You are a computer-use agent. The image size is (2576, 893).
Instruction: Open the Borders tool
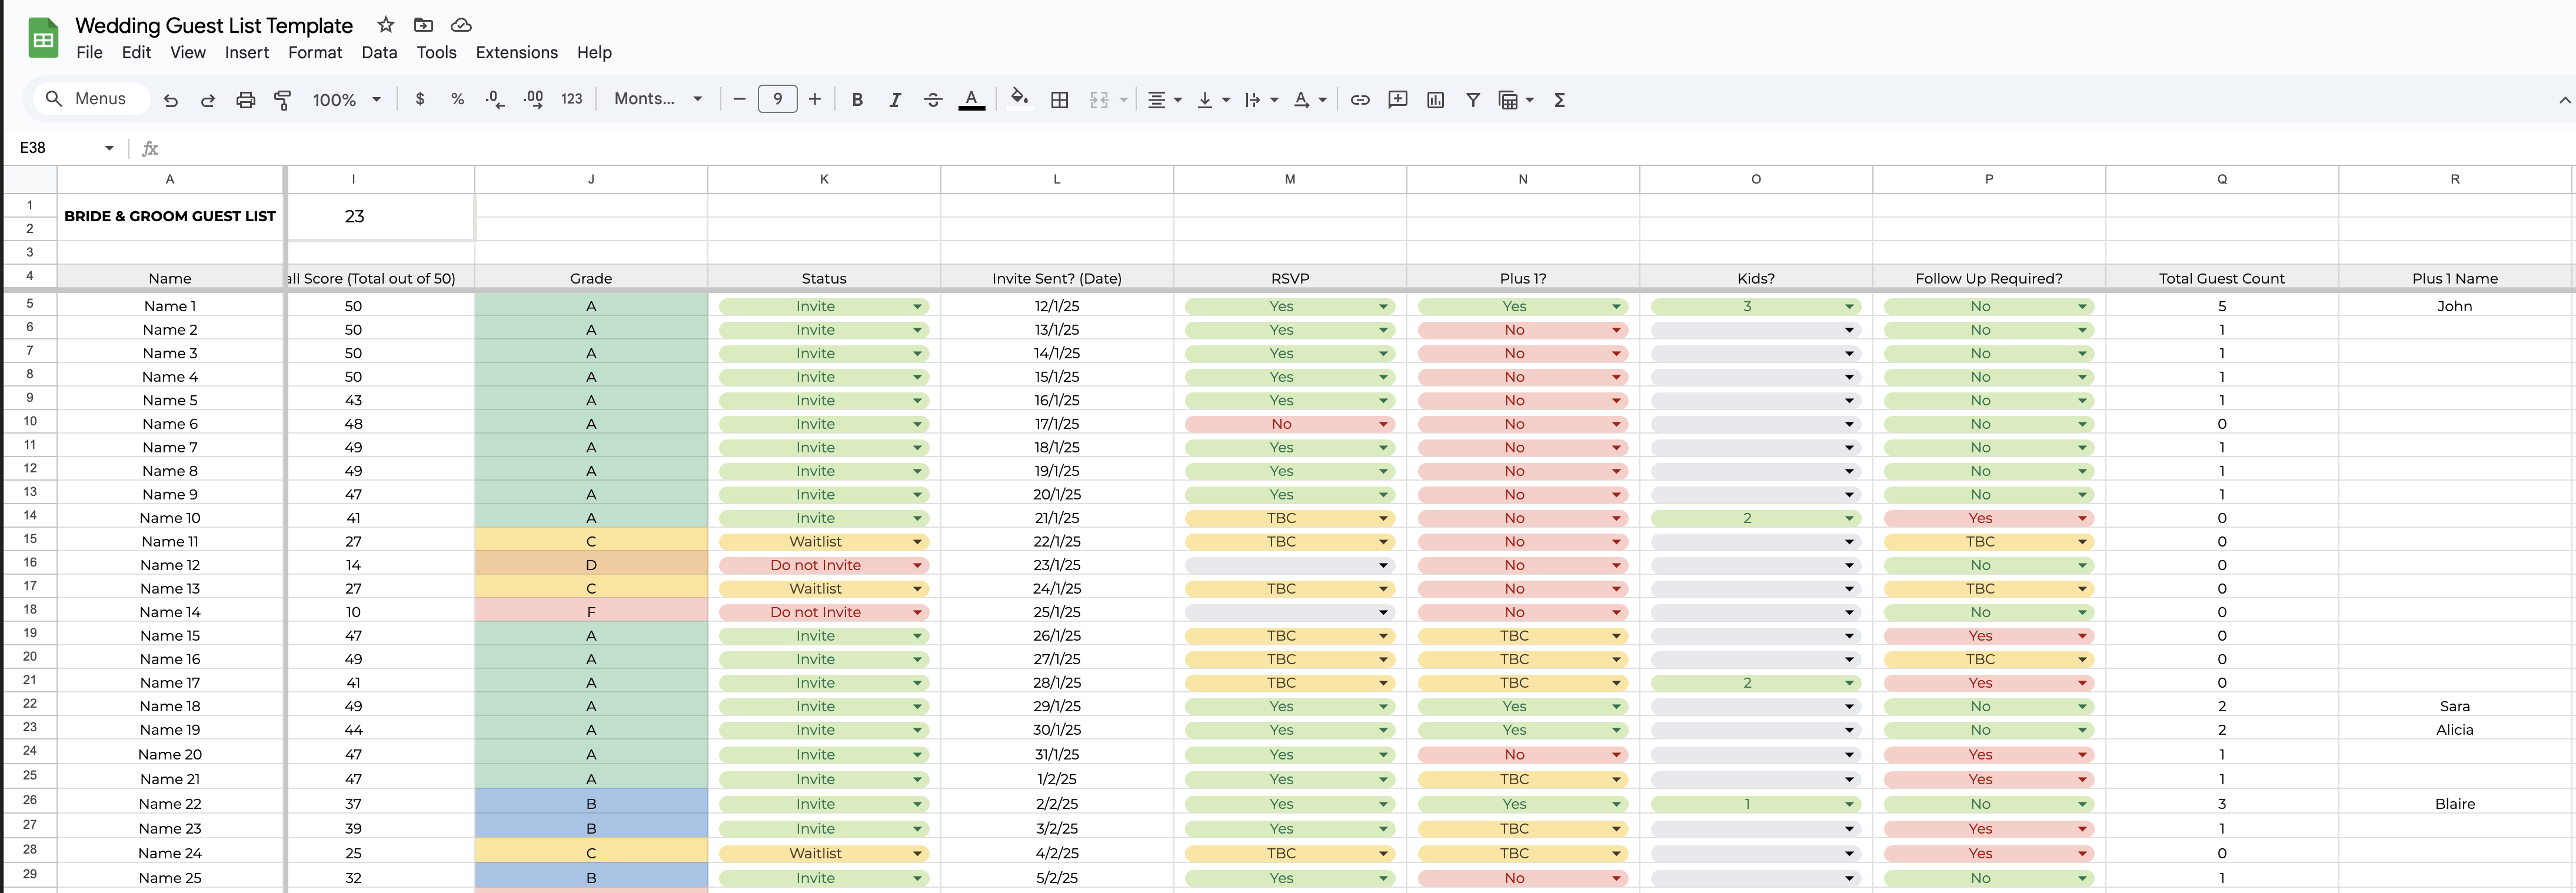pos(1059,99)
